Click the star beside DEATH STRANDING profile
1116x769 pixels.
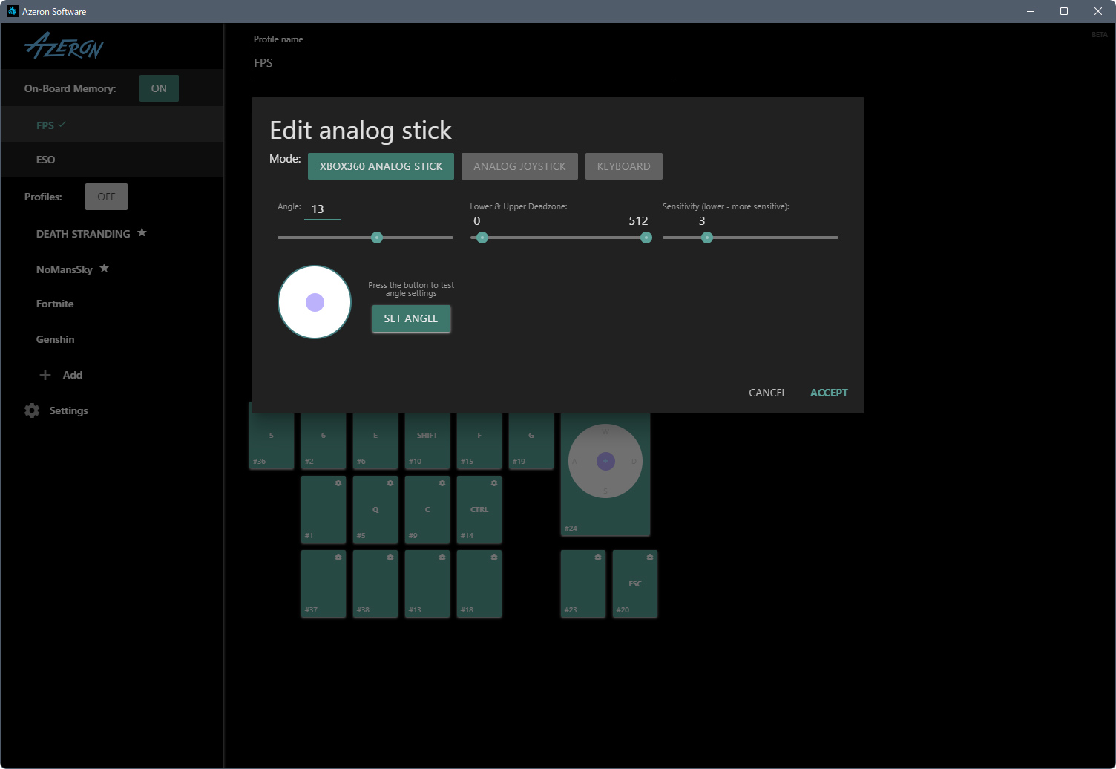(142, 232)
